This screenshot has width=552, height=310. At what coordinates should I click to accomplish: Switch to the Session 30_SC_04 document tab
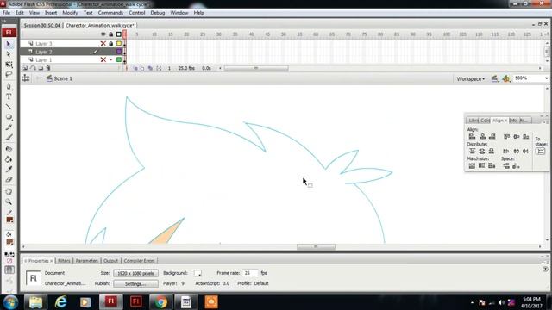pyautogui.click(x=42, y=26)
